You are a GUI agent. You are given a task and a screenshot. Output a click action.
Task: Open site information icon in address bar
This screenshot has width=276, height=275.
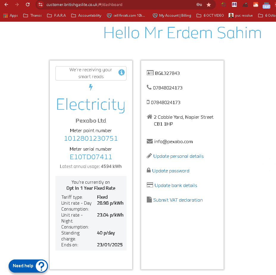(x=40, y=4)
